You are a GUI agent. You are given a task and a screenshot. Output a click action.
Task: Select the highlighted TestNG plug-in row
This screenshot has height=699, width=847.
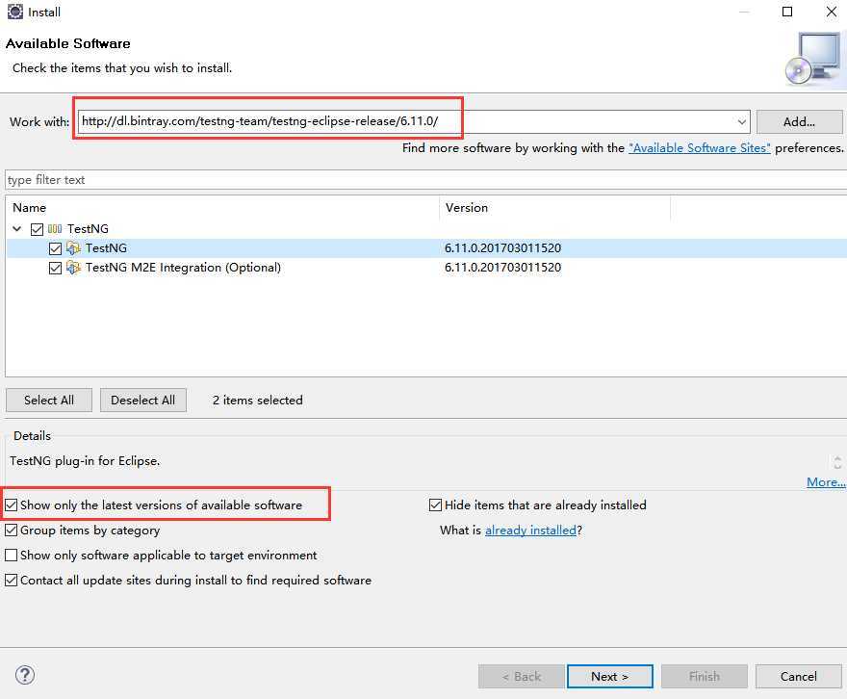(426, 248)
